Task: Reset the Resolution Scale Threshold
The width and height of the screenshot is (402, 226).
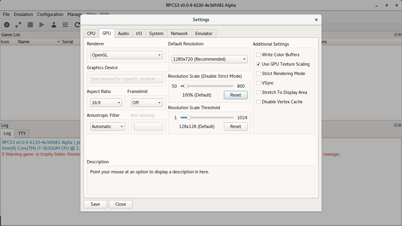Action: (x=236, y=127)
